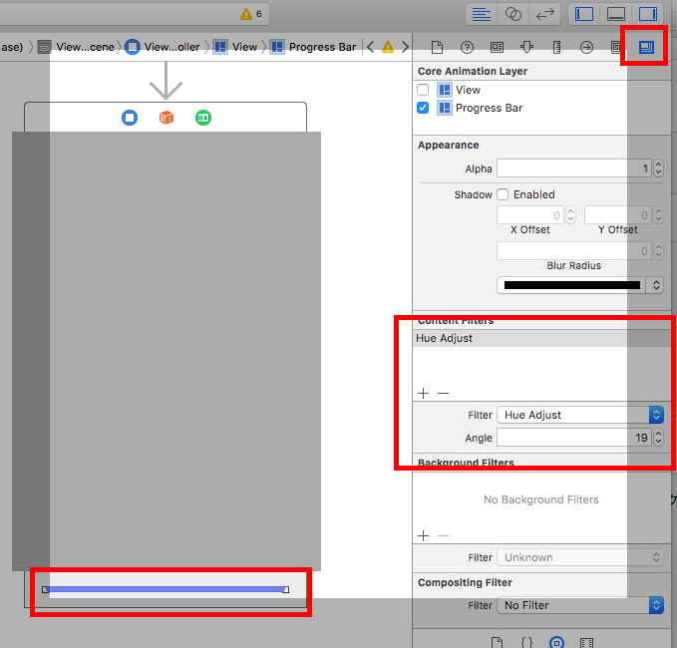677x648 pixels.
Task: Go to the next issue arrow
Action: pos(405,47)
